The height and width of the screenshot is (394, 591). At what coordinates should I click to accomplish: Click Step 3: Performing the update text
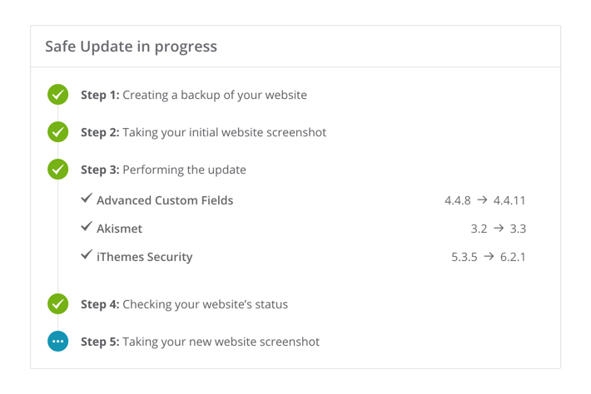coord(163,170)
